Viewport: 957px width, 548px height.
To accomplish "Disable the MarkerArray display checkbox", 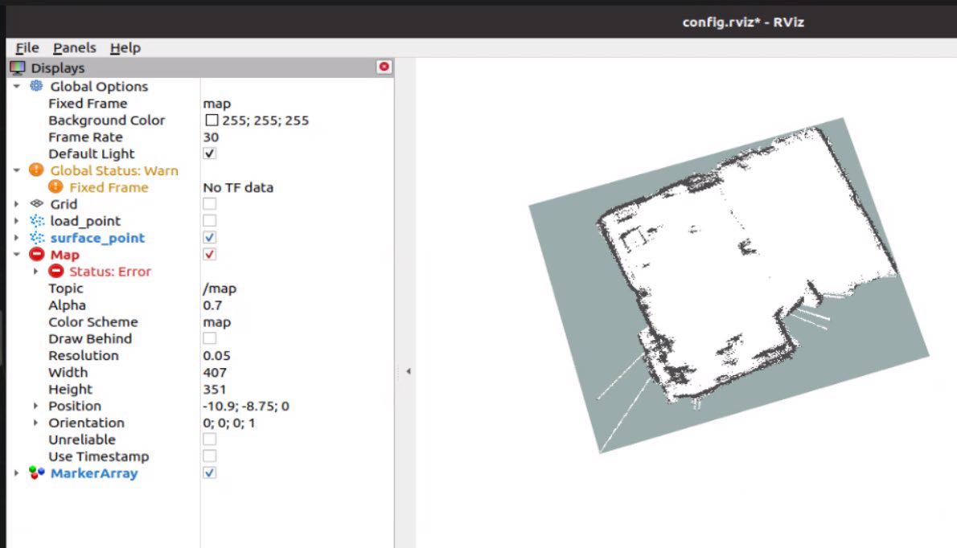I will click(x=209, y=472).
